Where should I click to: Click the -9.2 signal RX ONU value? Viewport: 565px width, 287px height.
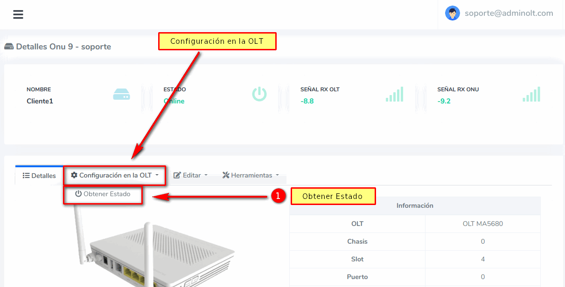point(444,101)
